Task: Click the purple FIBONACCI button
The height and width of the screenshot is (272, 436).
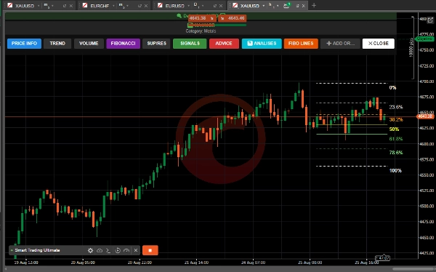Action: (124, 44)
